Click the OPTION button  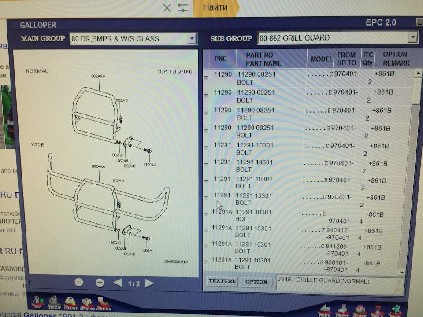coord(256,282)
